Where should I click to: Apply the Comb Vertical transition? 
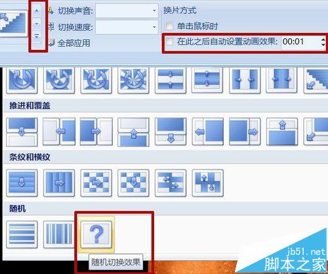208,183
